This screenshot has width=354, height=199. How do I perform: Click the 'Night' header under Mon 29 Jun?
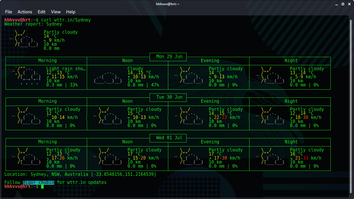(291, 61)
